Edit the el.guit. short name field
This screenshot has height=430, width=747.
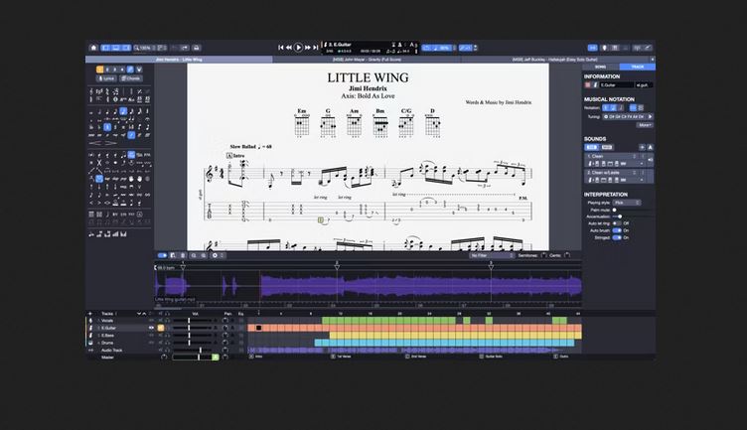[x=644, y=85]
